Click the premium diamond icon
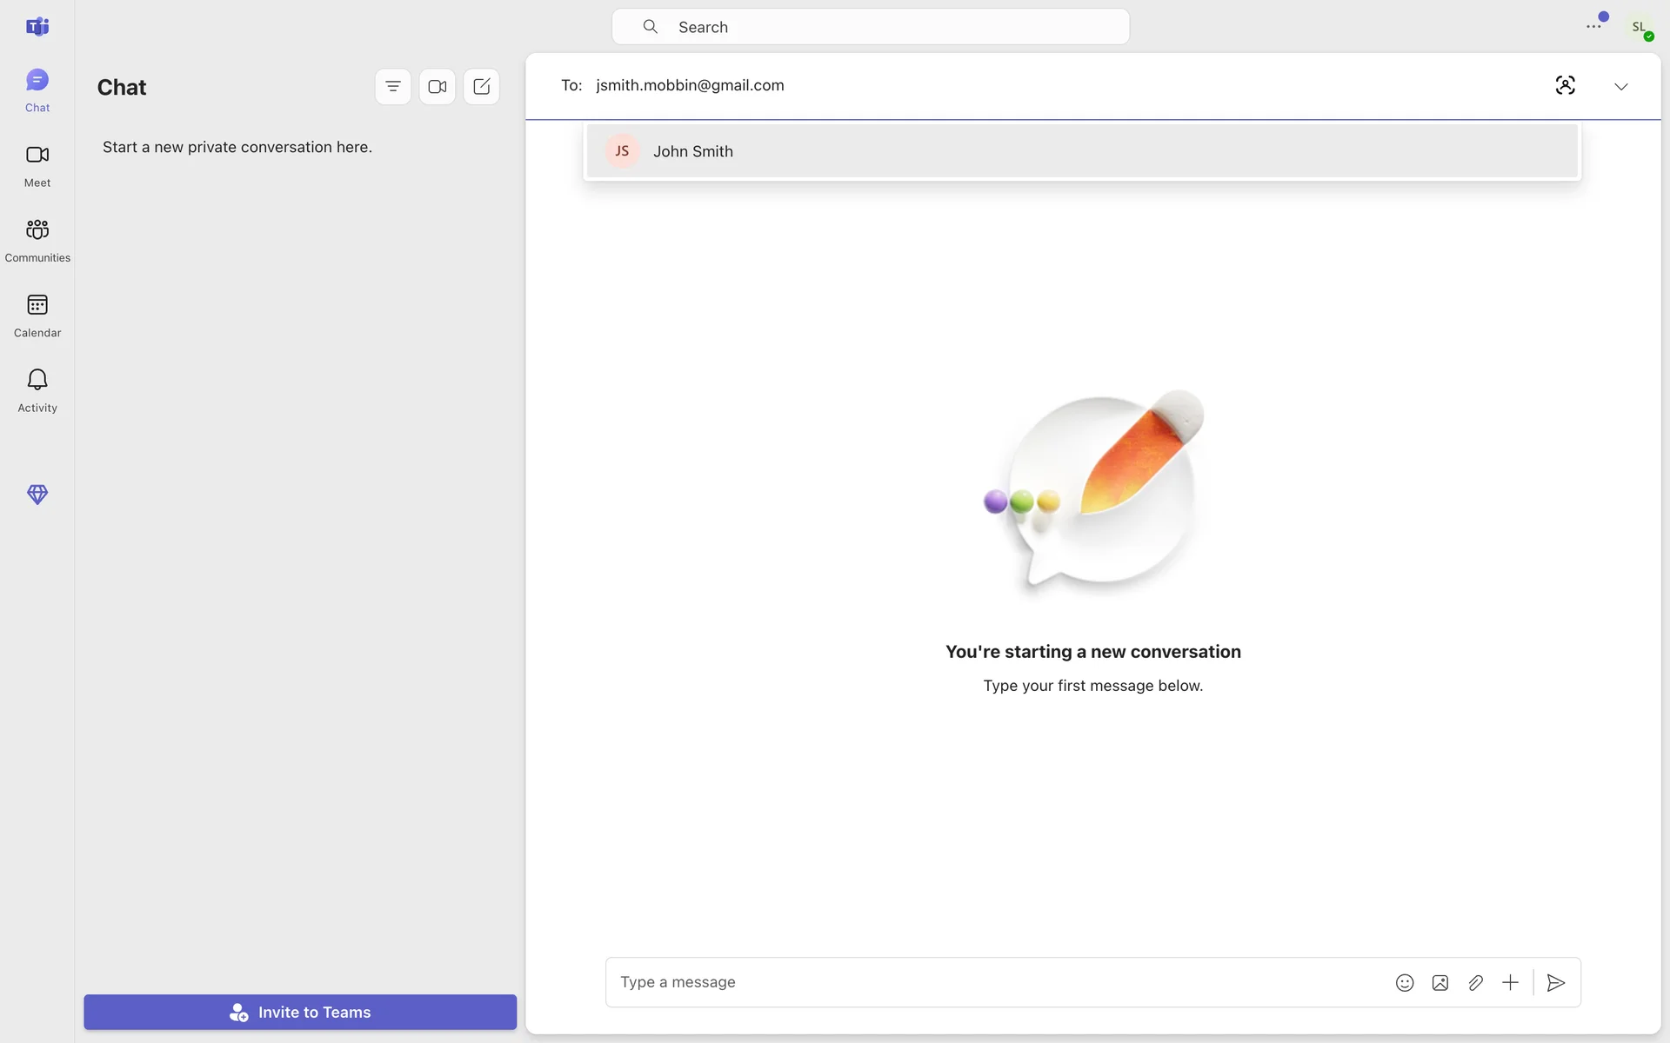The image size is (1670, 1043). pos(37,495)
